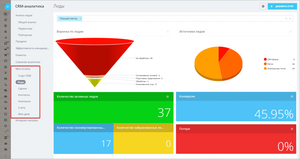Screen dimensions: 300x159
Task: Open the gear settings button beside Add Report
Action: point(263,6)
